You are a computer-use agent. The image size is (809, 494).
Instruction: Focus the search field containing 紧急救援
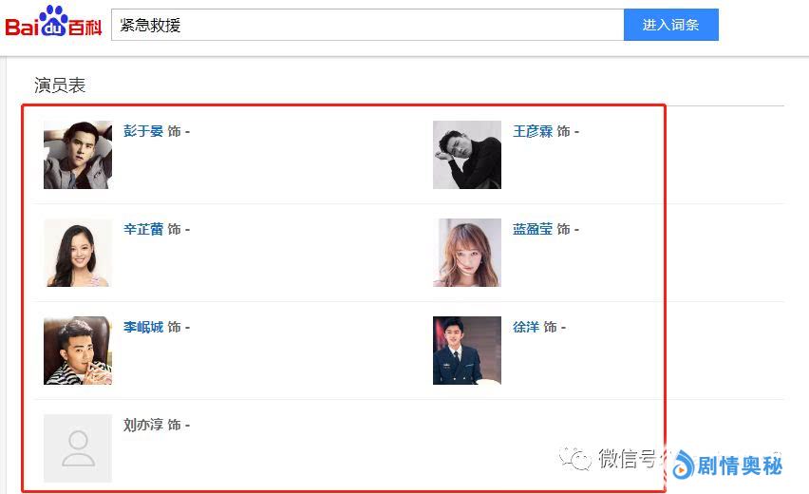[x=367, y=26]
